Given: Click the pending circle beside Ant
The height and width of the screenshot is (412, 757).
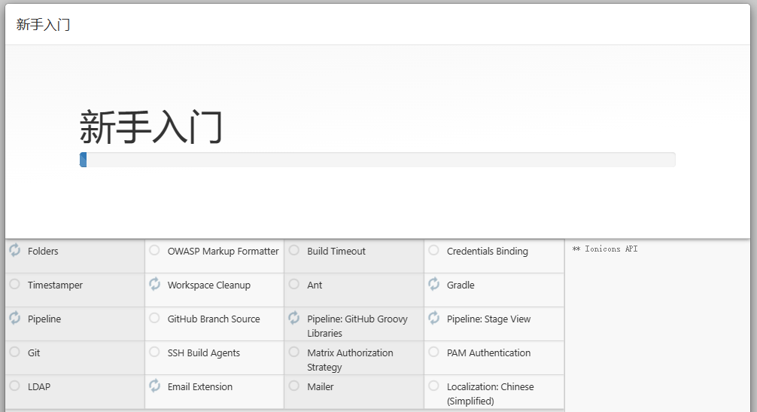Looking at the screenshot, I should click(294, 284).
